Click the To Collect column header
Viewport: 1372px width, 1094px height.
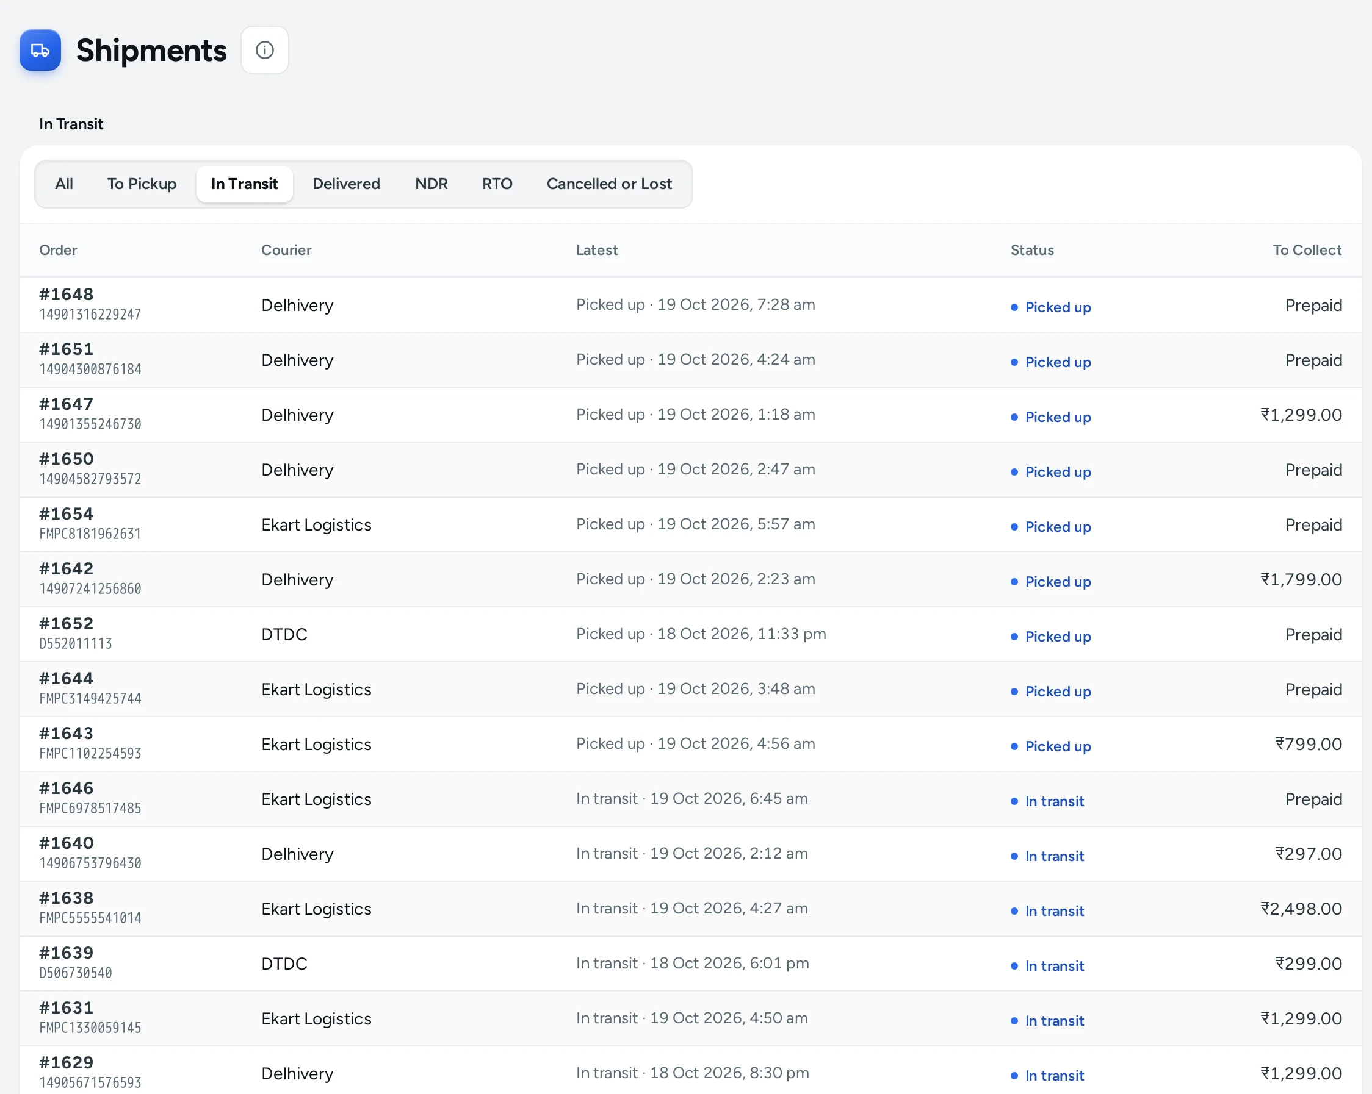(1307, 250)
